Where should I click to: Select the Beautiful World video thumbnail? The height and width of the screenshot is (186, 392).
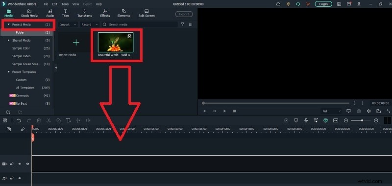tap(116, 42)
